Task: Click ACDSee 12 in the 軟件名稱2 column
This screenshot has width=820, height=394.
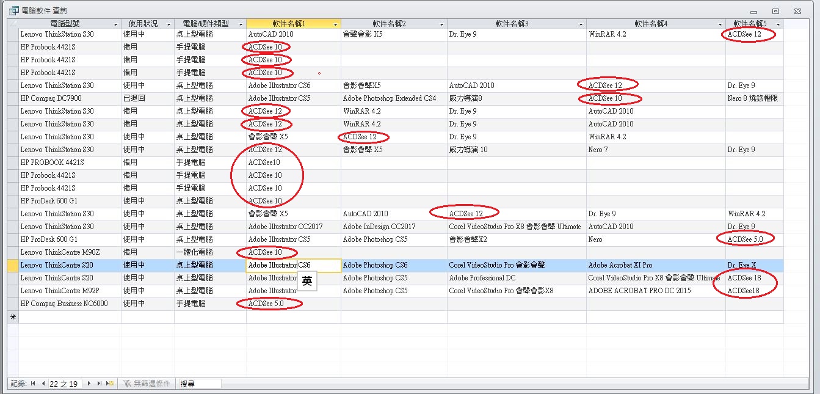Action: click(x=394, y=137)
